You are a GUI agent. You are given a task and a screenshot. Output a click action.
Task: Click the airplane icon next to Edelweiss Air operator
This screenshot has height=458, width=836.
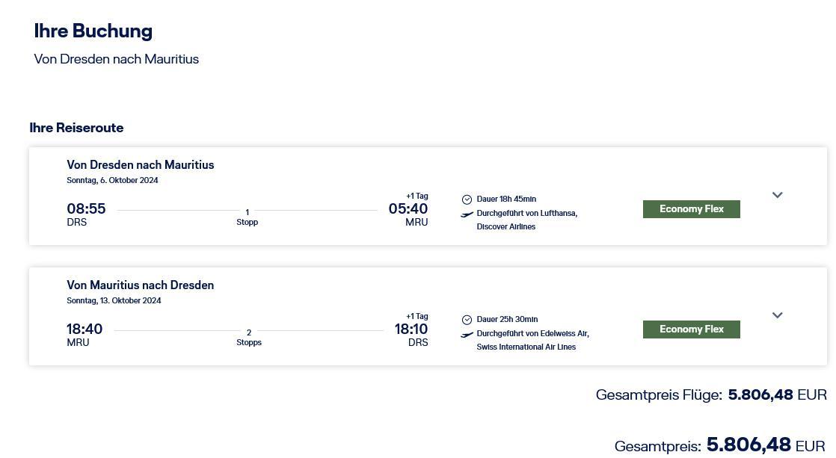point(467,335)
